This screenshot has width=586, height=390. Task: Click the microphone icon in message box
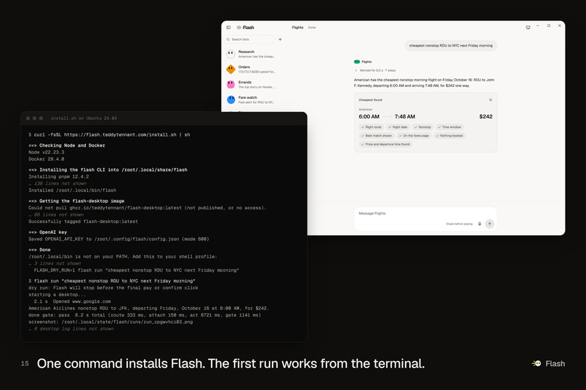(480, 224)
